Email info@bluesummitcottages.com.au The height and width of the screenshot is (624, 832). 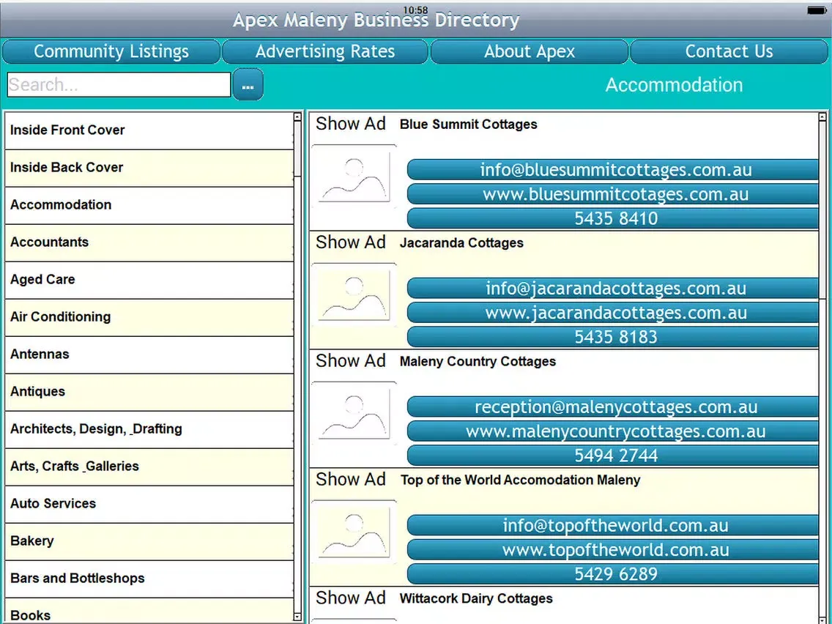pos(613,170)
